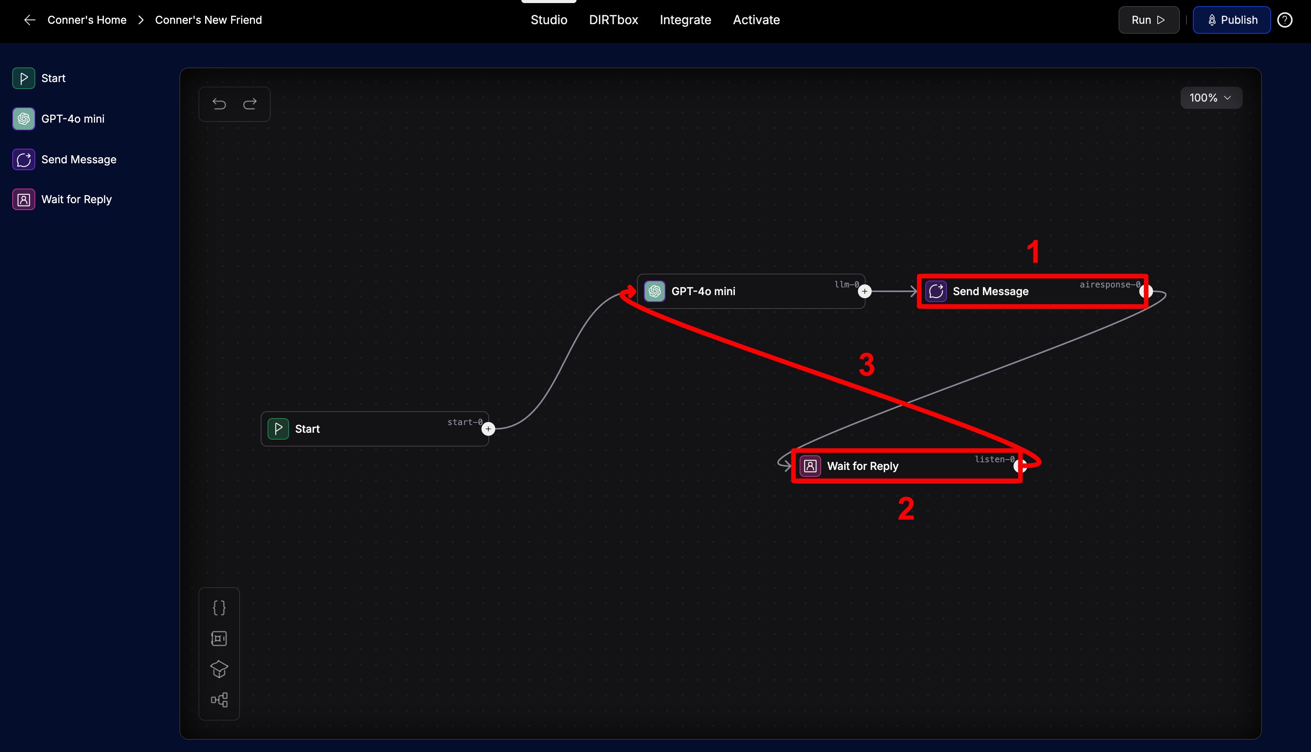Click the undo arrow on canvas
The width and height of the screenshot is (1311, 752).
(x=219, y=104)
